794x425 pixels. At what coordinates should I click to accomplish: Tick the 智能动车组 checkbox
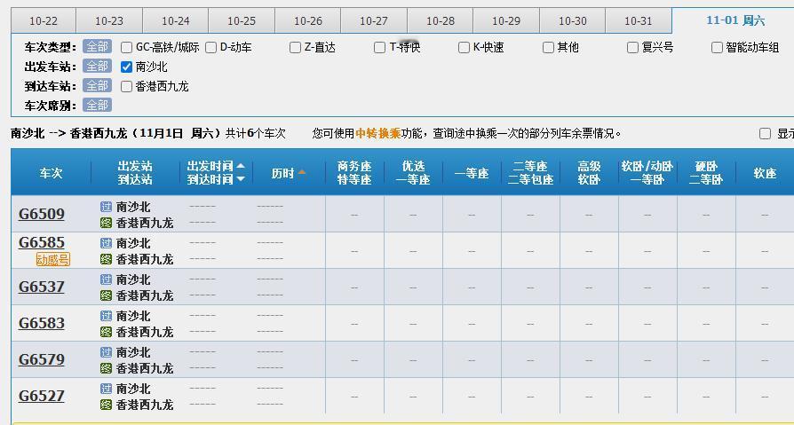click(717, 48)
